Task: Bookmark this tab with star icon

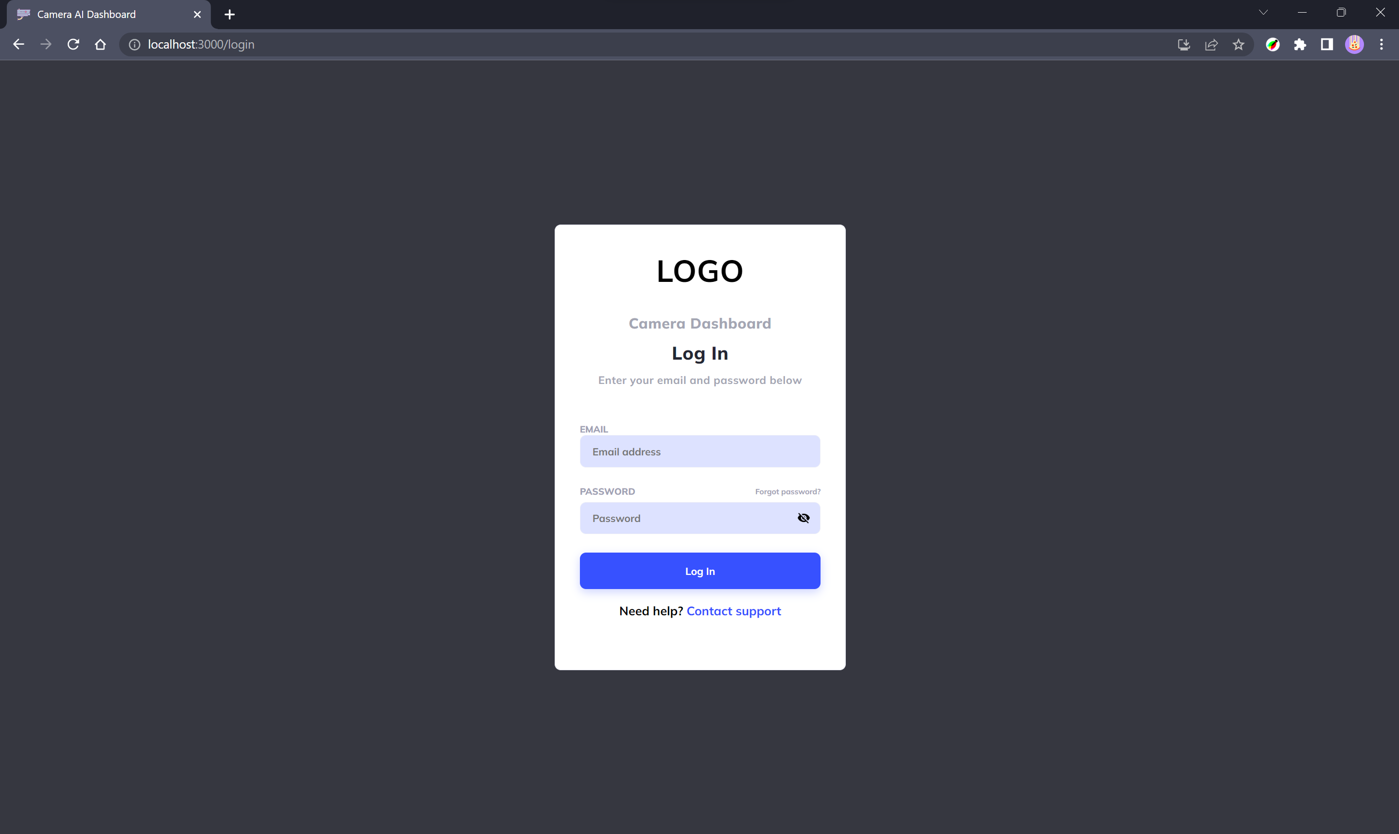Action: coord(1238,44)
